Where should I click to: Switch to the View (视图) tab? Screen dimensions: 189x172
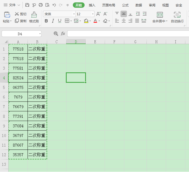coord(165,5)
